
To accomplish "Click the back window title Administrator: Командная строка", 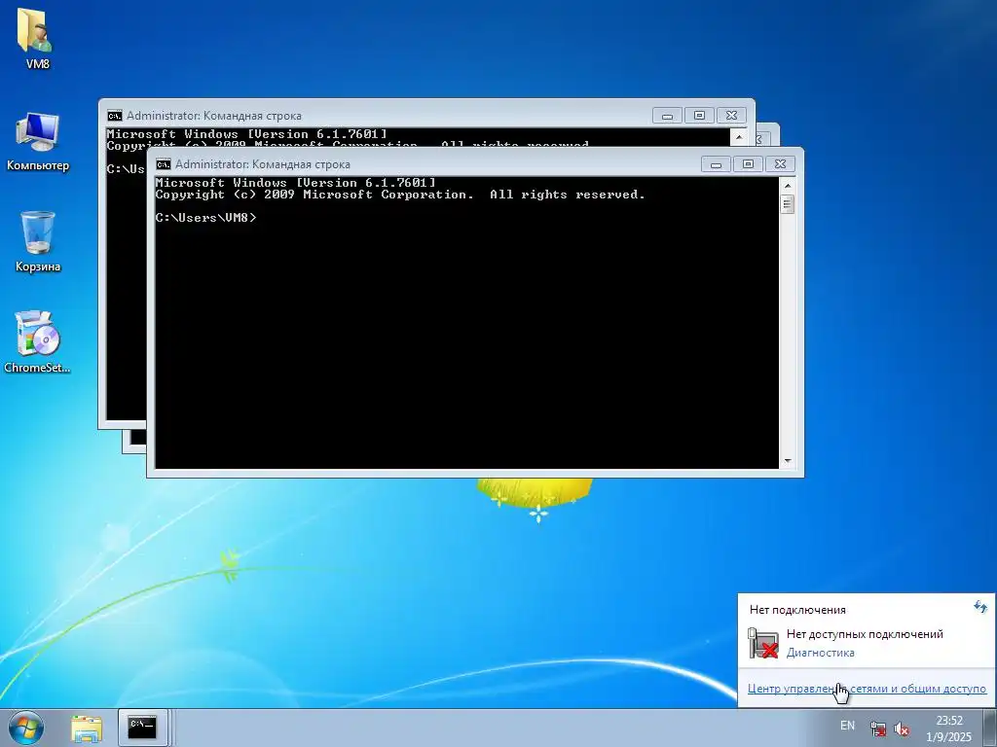I will coord(213,116).
